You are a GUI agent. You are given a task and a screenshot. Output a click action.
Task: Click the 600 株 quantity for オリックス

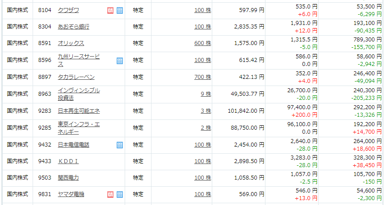[202, 43]
